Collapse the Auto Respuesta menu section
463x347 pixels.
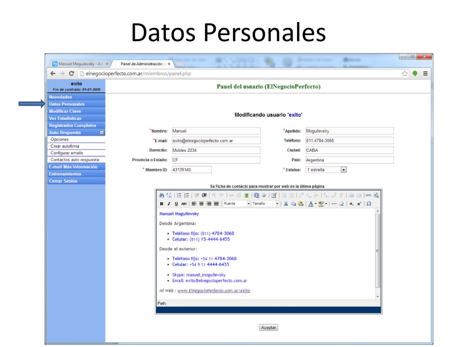(x=102, y=133)
